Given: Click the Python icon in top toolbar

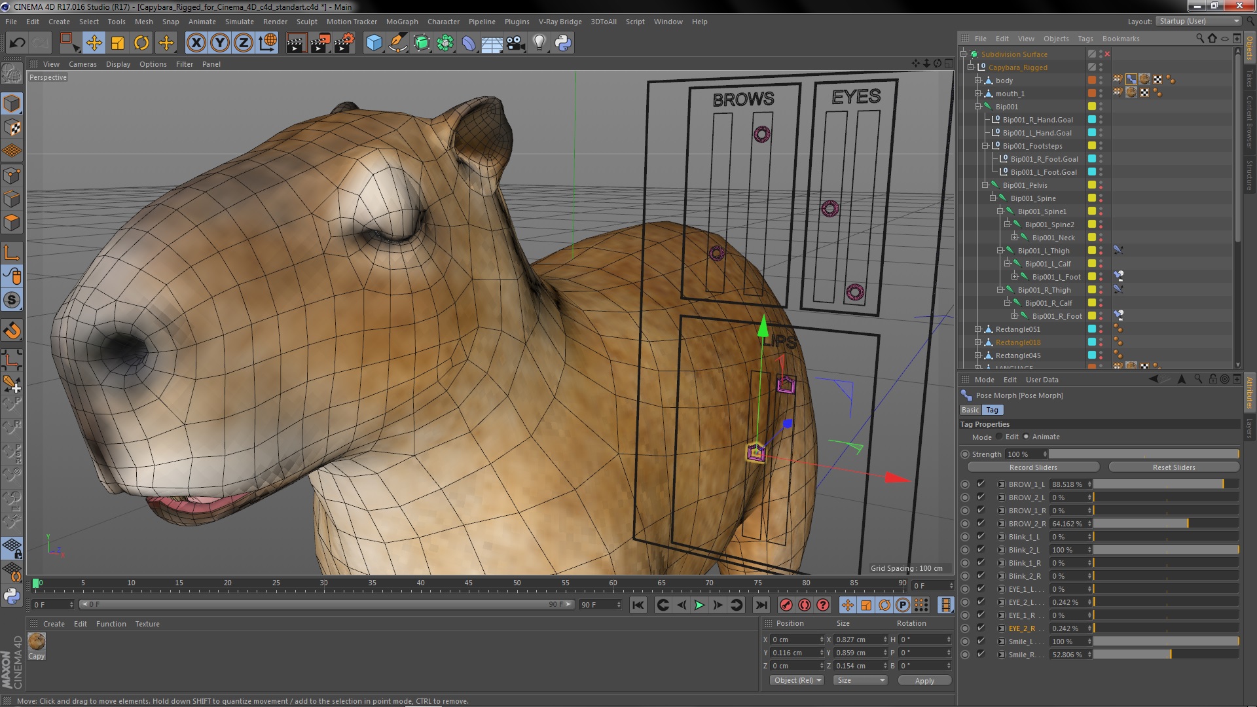Looking at the screenshot, I should [x=563, y=43].
